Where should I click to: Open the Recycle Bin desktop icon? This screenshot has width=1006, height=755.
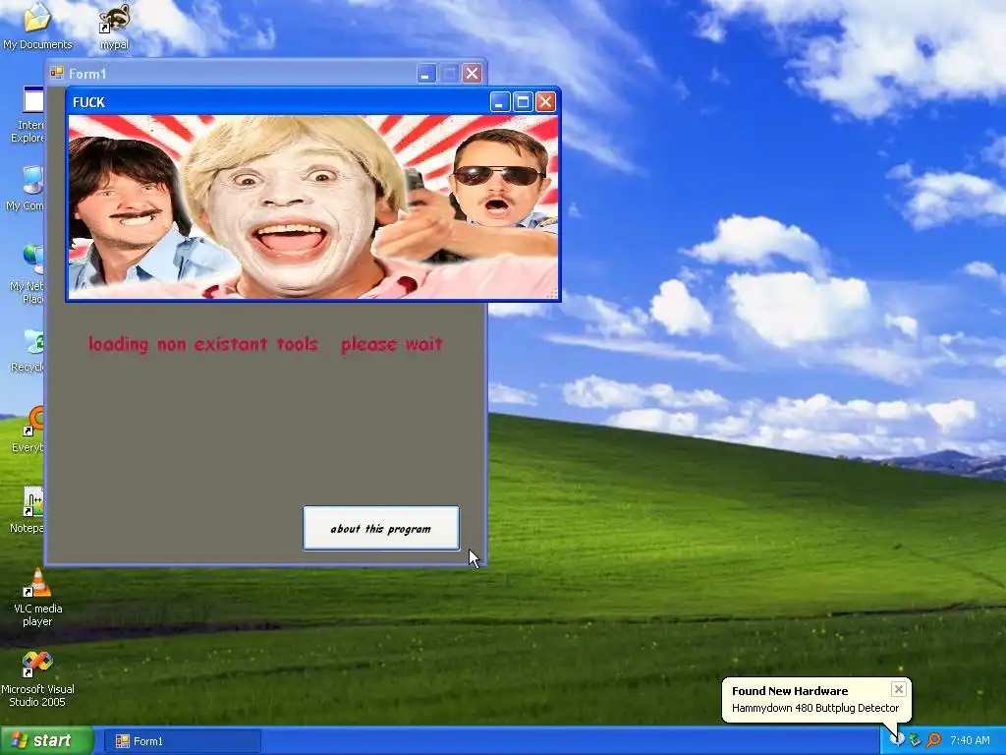click(x=28, y=350)
